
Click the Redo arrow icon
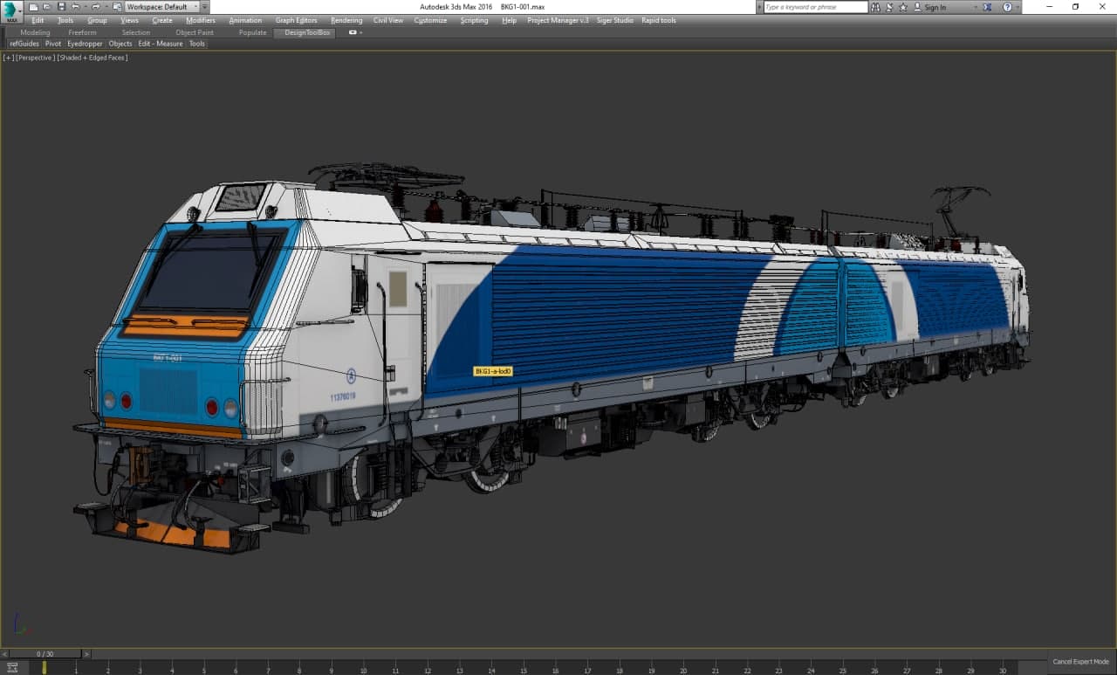point(96,7)
